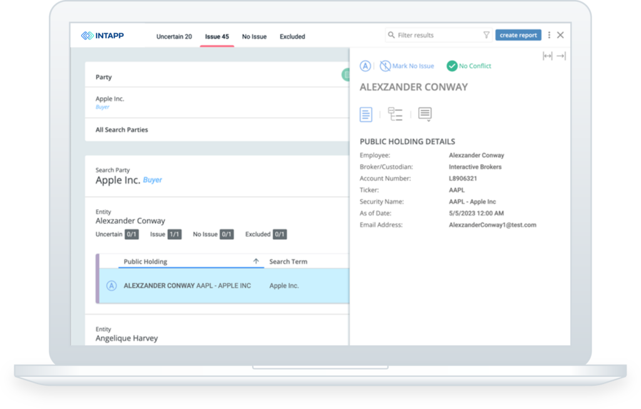This screenshot has height=409, width=641.
Task: Click the AlexzanderConway1@test.com email address
Action: (493, 224)
